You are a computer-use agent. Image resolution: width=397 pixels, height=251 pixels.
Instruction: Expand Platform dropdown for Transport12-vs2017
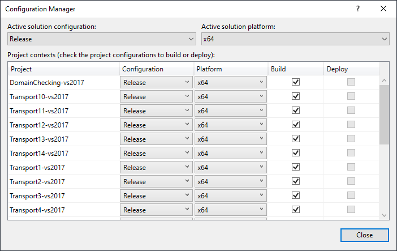(231, 125)
